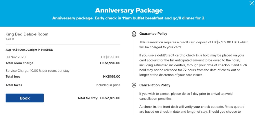Click the average nightly rate line
This screenshot has width=255, height=115.
coord(29,50)
